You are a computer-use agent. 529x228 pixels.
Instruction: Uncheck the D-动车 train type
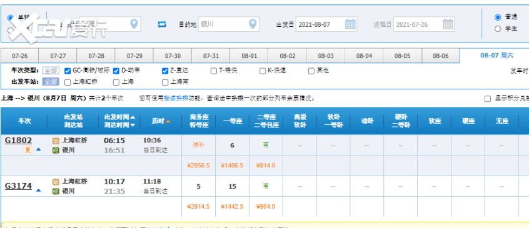tap(116, 71)
